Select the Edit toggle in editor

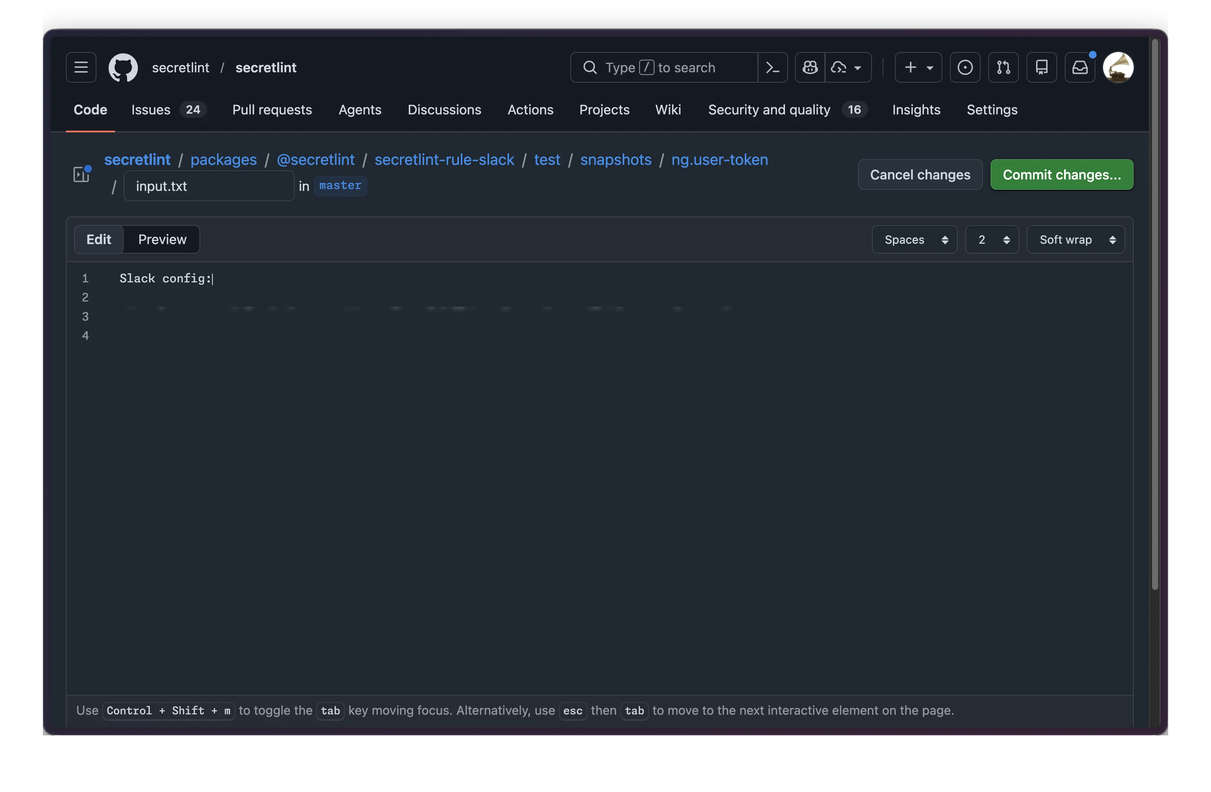[99, 240]
